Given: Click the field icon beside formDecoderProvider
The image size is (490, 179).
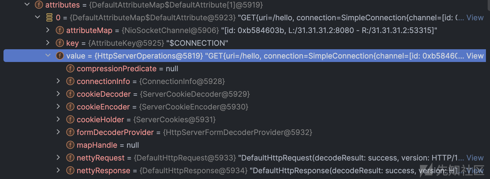Looking at the screenshot, I should 70,132.
